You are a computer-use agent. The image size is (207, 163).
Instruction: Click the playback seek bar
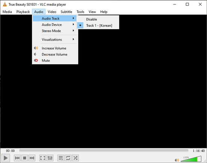(x=104, y=151)
